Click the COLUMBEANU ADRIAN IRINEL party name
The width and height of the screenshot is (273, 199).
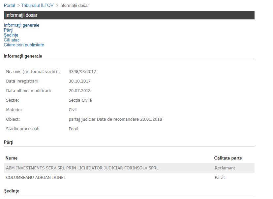(36, 178)
